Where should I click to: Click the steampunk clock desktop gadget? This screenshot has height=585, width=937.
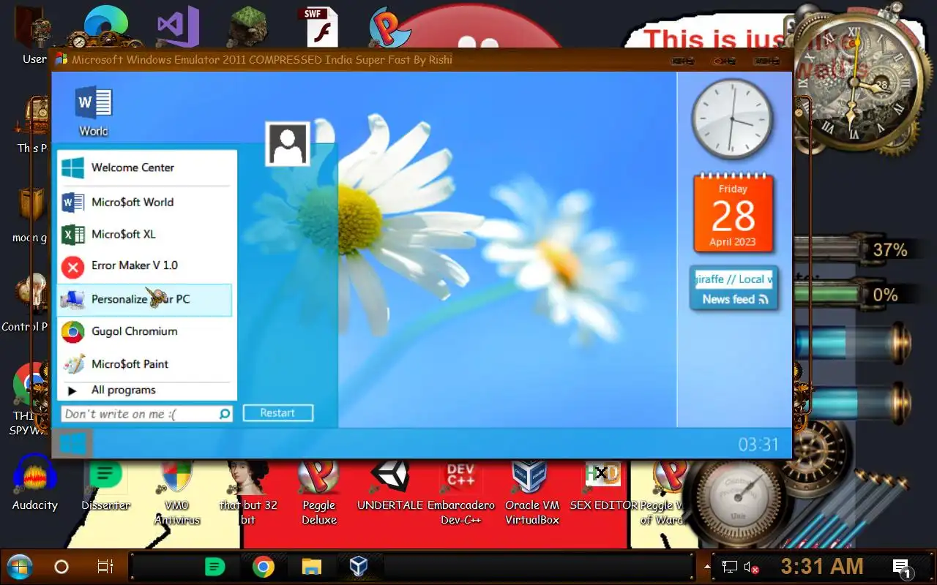click(854, 80)
